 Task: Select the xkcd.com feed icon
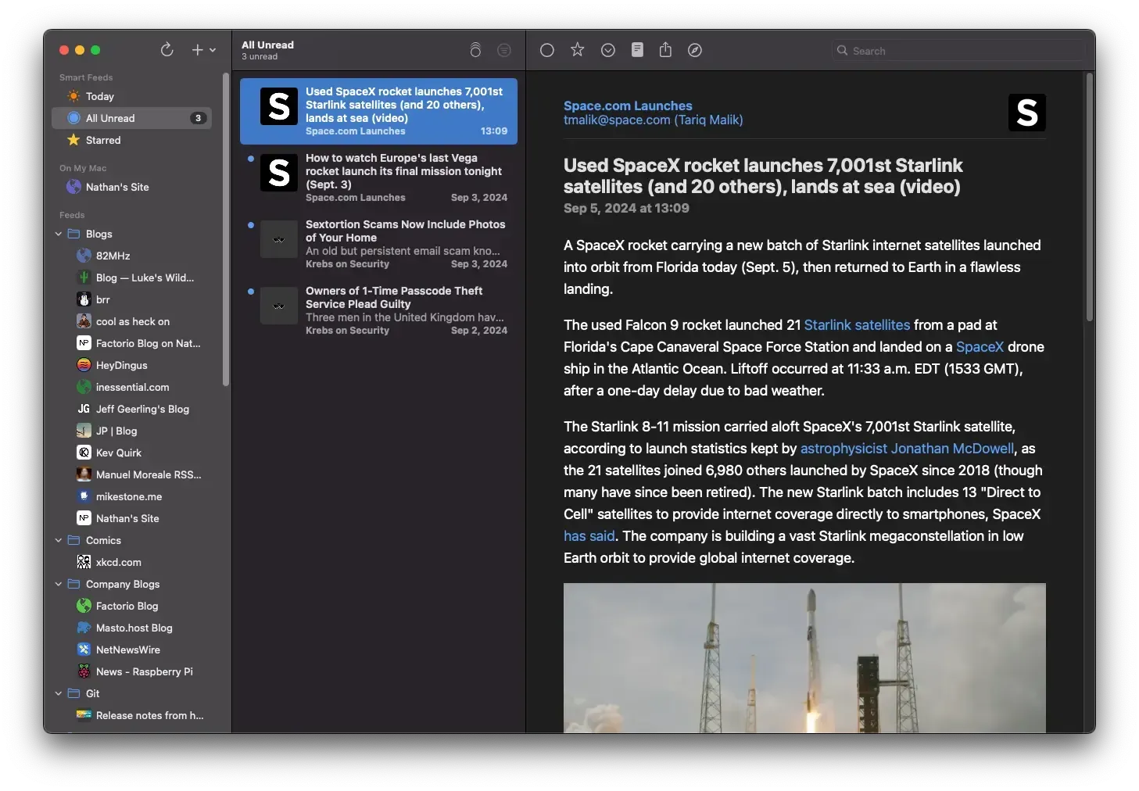point(84,562)
